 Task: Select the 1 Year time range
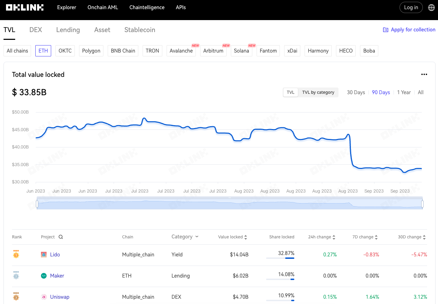click(x=404, y=92)
